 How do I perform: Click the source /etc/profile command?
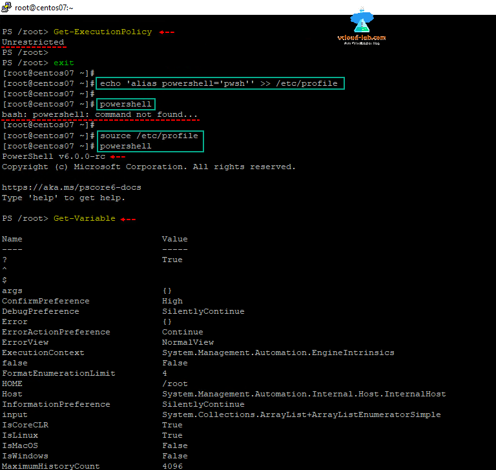pos(149,136)
